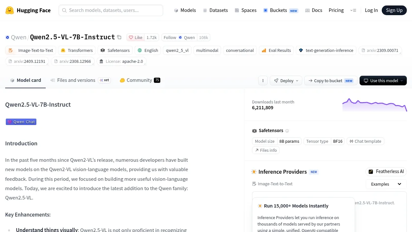Image resolution: width=412 pixels, height=232 pixels.
Task: Open the Transformers library tag
Action: coord(77,50)
